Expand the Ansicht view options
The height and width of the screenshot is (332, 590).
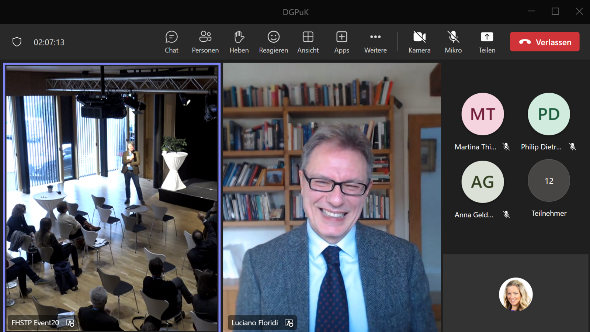pyautogui.click(x=308, y=42)
